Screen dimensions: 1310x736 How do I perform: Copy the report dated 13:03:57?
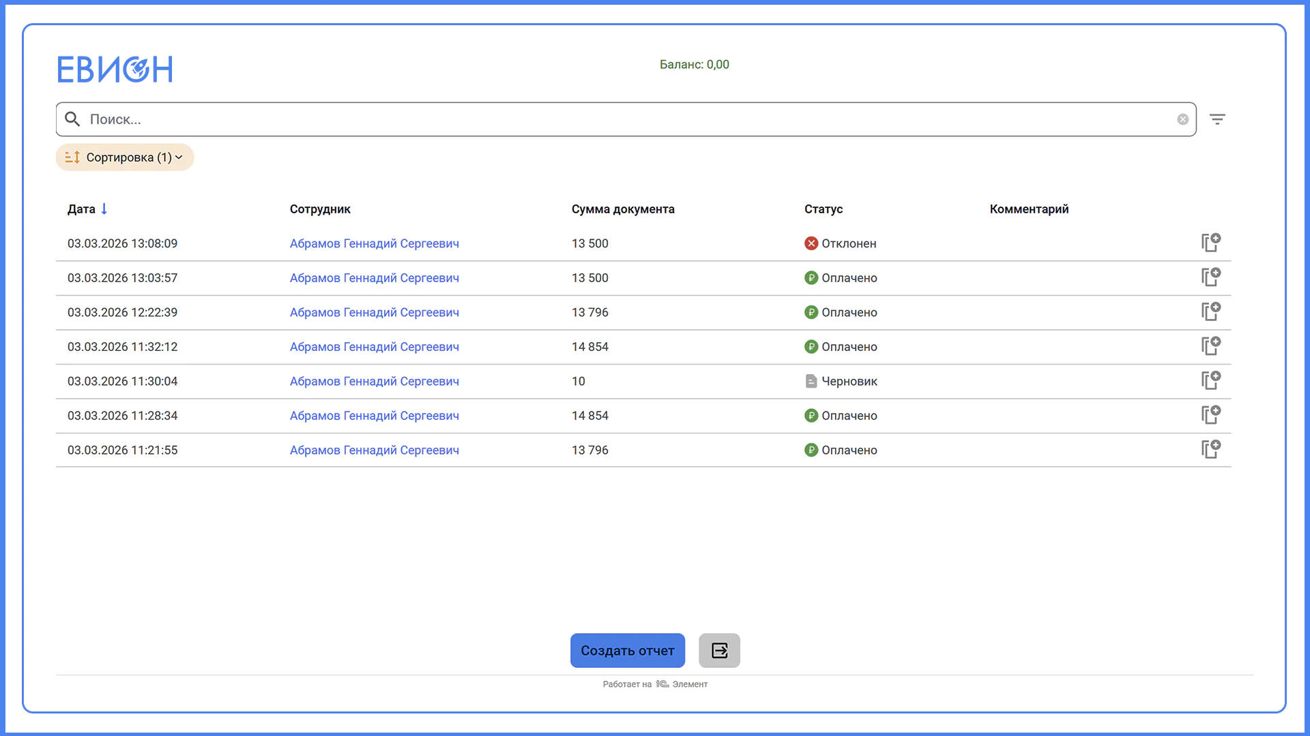[1211, 277]
